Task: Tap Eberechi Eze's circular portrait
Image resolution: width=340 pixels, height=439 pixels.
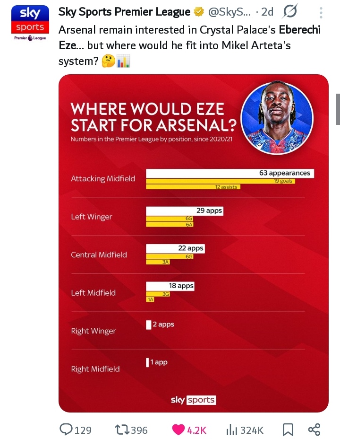Action: click(x=277, y=119)
